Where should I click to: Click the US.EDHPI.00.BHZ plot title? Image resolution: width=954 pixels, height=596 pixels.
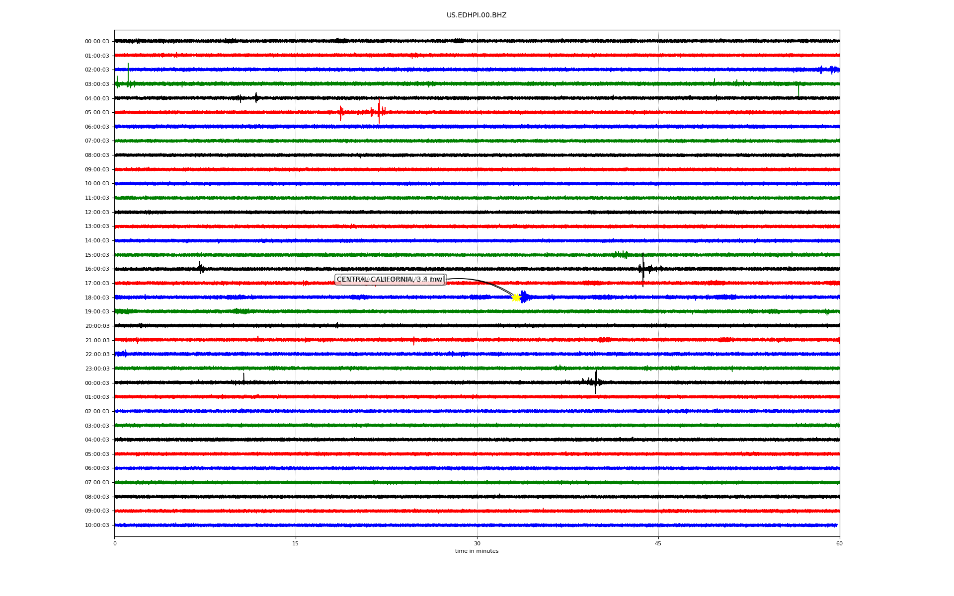point(477,15)
